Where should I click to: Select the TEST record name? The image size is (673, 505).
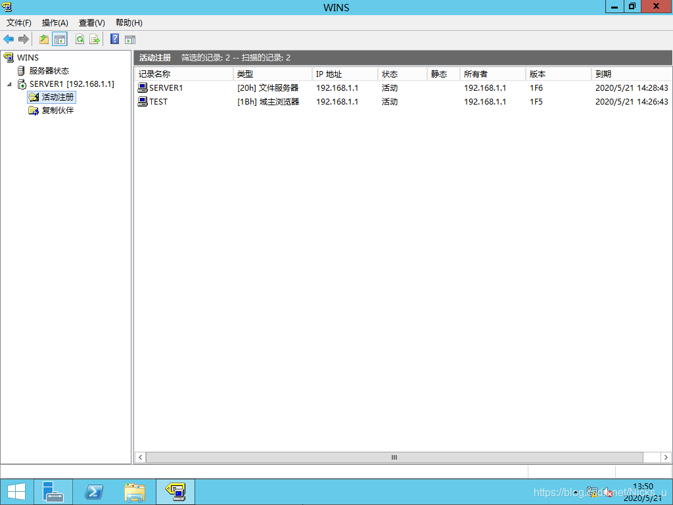[x=158, y=102]
